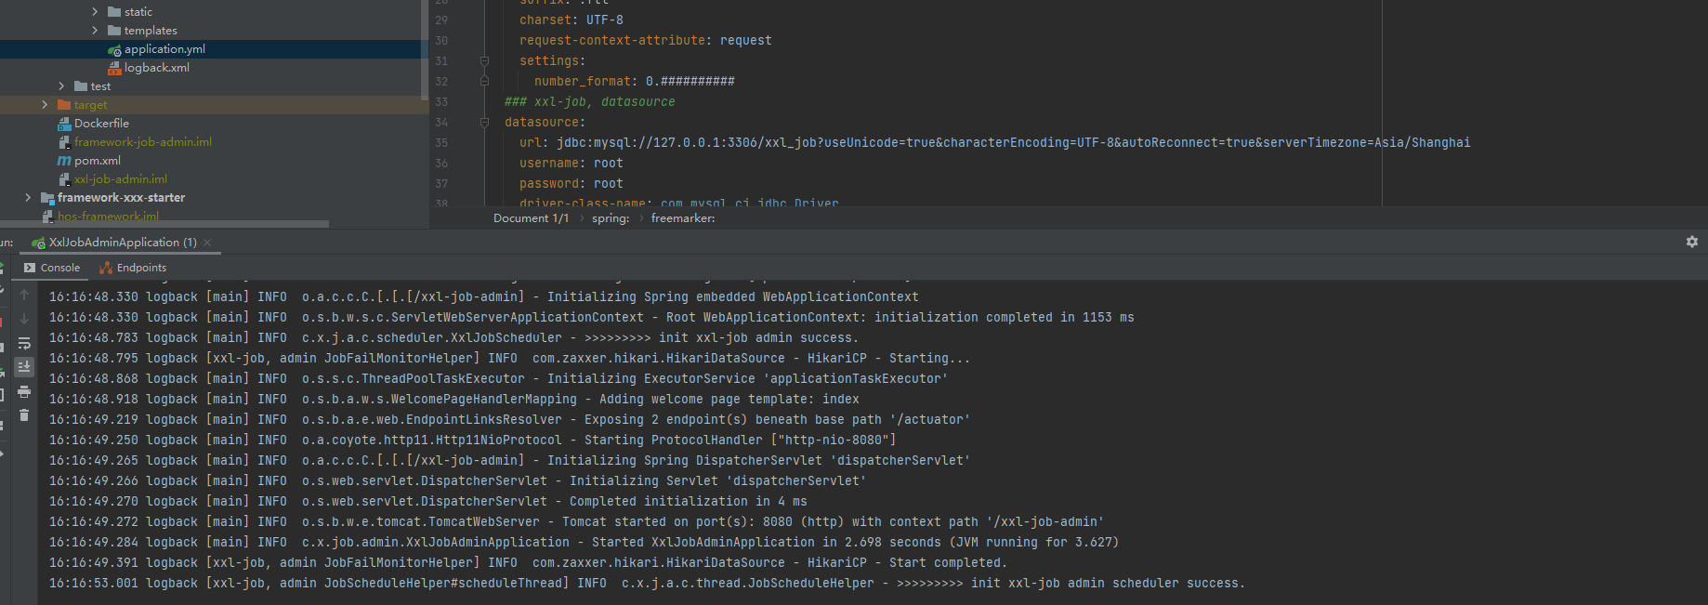Close the XxlJobAdminApplication run tab
Screen dimensions: 1708x605
coord(207,243)
